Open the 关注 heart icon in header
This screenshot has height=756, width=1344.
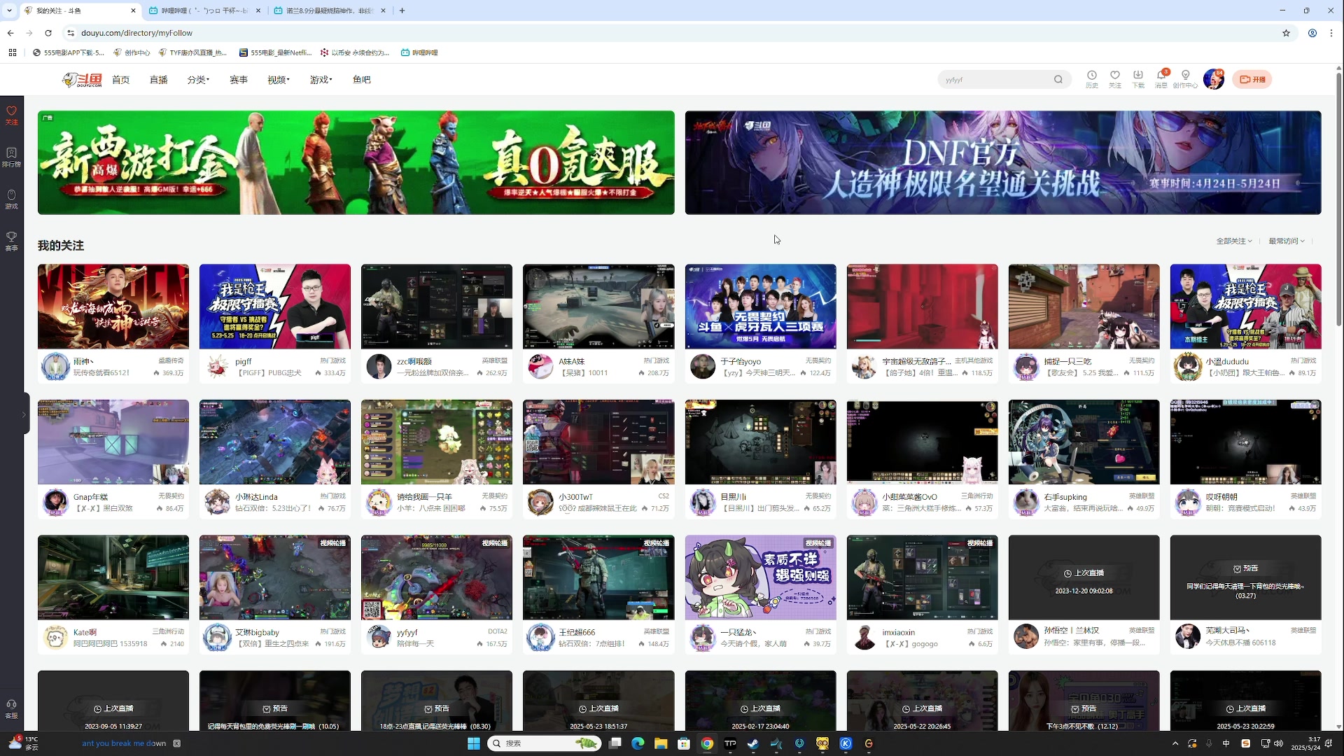click(1115, 79)
